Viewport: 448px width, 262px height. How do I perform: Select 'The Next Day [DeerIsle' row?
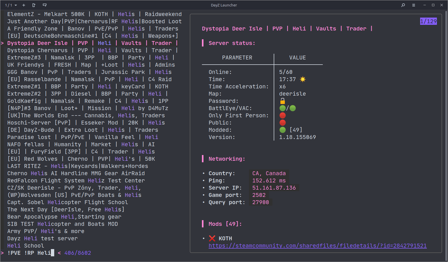coord(66,210)
